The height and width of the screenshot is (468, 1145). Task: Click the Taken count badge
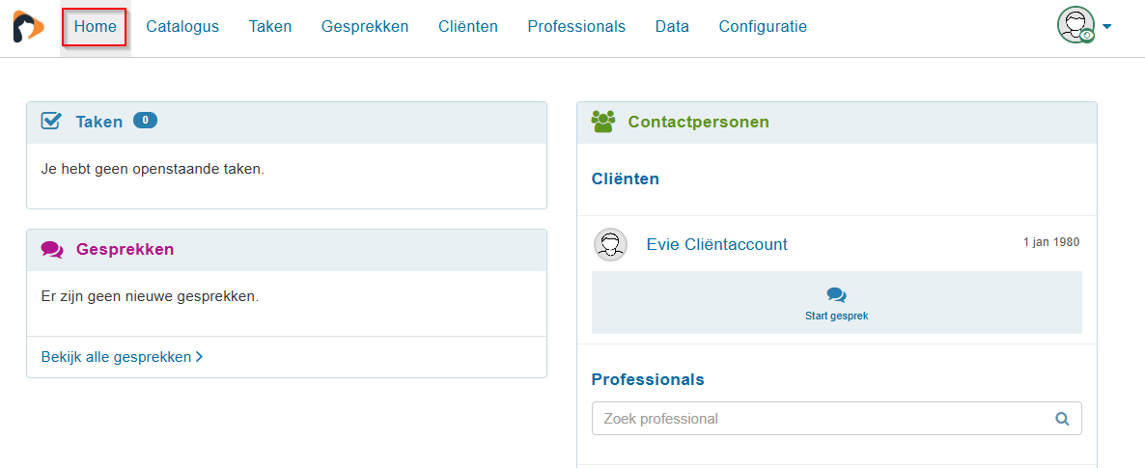pyautogui.click(x=145, y=121)
